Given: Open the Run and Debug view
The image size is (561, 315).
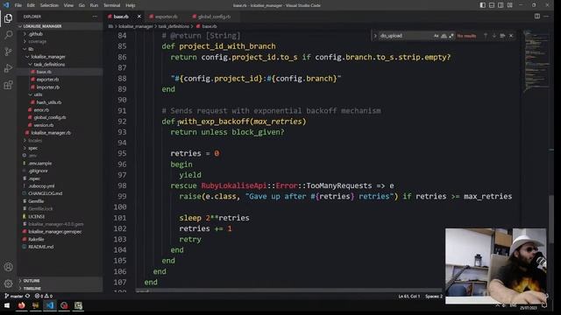Looking at the screenshot, I should 8,68.
